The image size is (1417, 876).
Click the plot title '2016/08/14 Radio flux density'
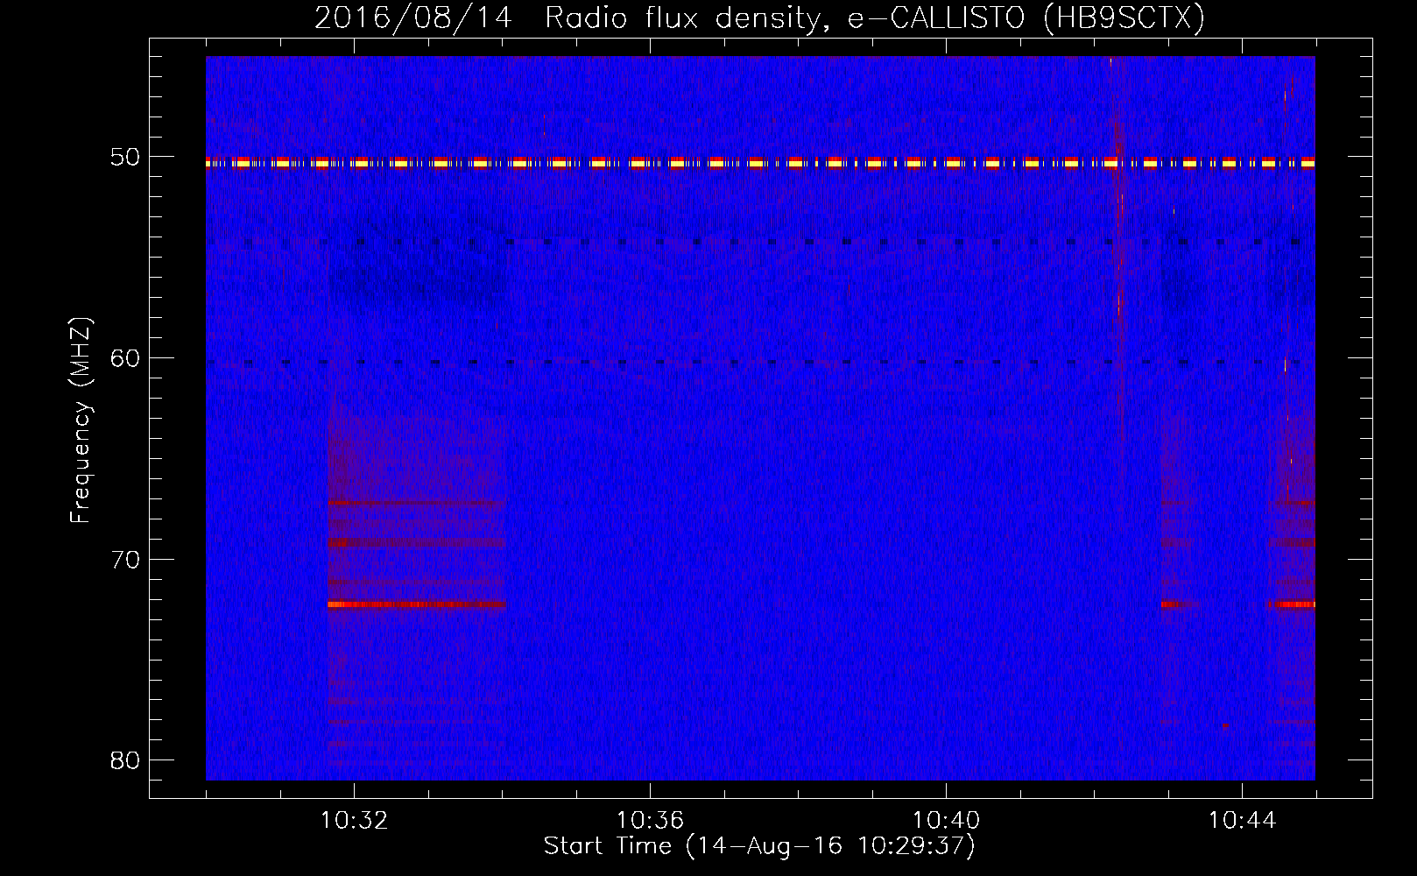pos(759,18)
